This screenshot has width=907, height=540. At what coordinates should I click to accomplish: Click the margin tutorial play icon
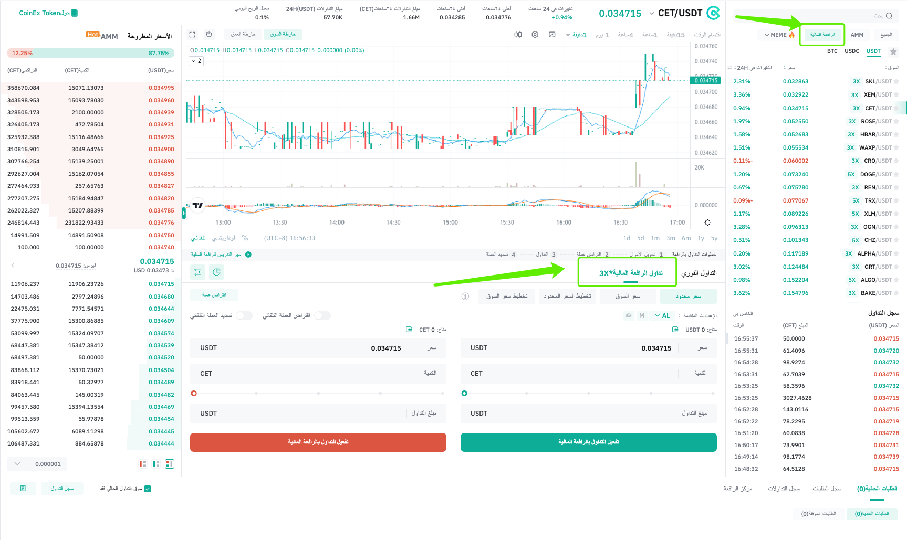pyautogui.click(x=248, y=255)
